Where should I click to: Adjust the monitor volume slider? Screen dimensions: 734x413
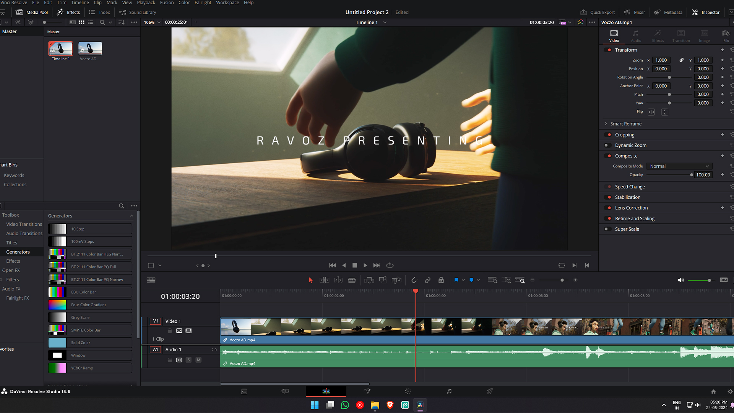710,280
